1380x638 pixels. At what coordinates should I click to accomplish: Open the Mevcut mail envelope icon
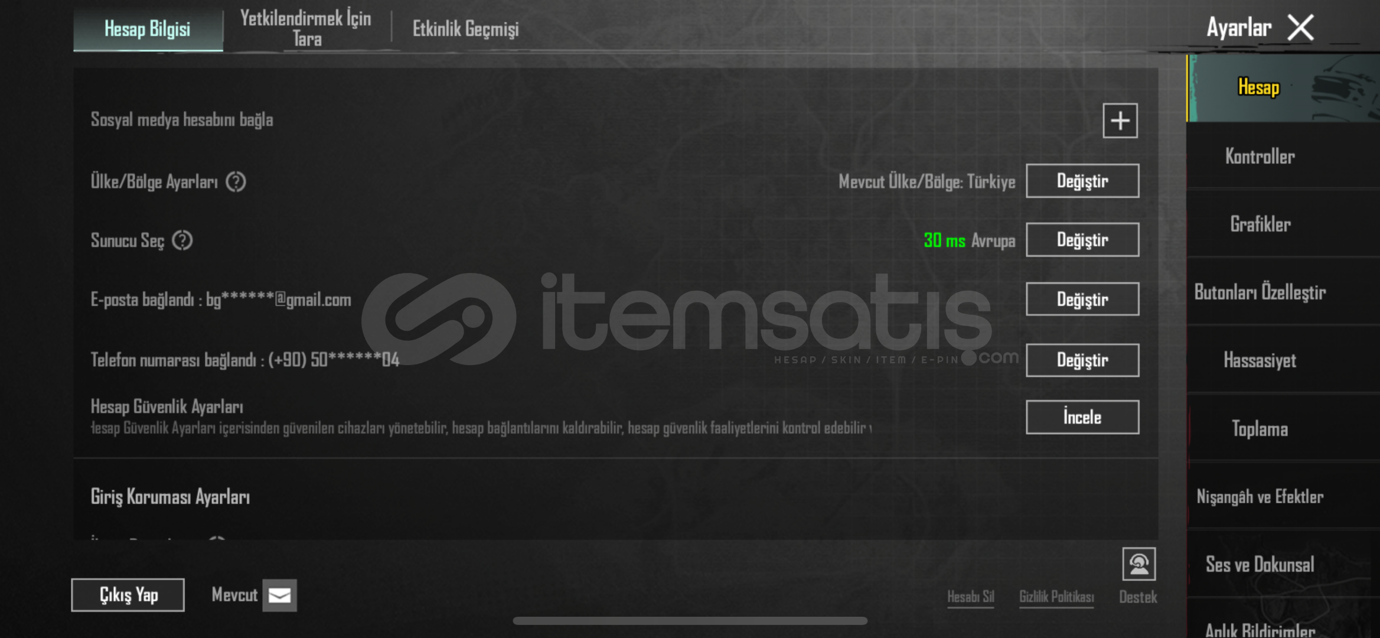(279, 595)
